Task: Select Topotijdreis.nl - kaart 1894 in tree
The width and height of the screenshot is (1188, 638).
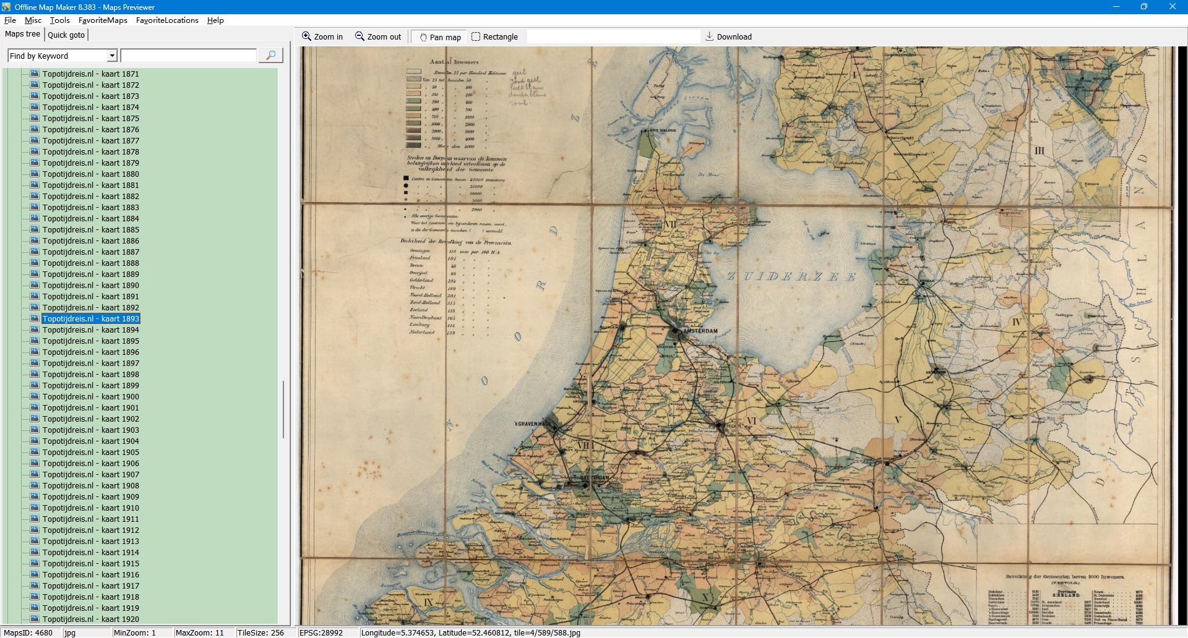Action: pyautogui.click(x=90, y=330)
